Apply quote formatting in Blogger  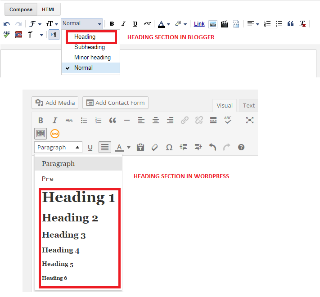click(x=290, y=24)
